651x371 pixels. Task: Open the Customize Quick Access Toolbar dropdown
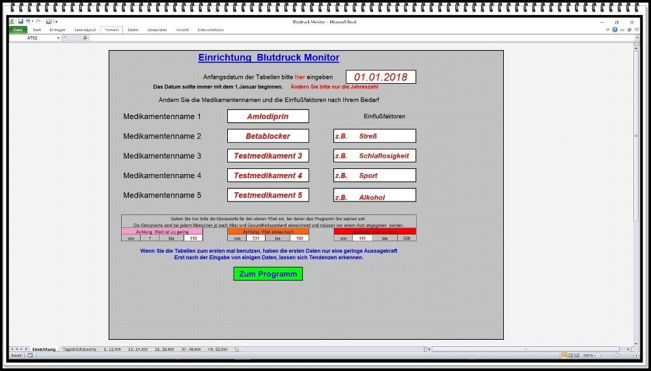[56, 21]
